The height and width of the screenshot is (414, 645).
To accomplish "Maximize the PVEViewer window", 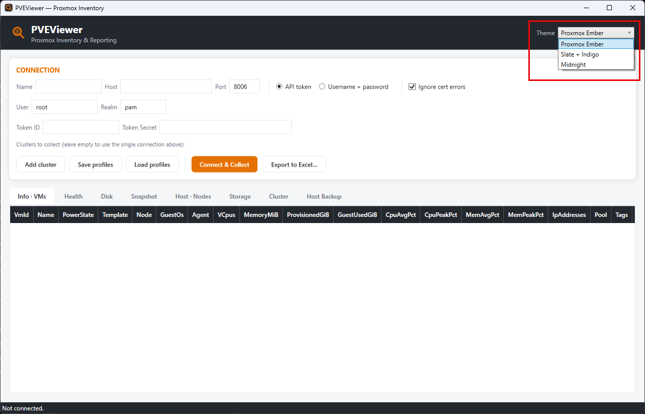I will (609, 8).
